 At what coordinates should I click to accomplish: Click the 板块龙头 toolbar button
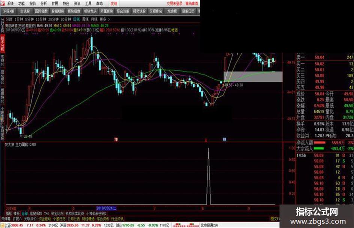(90, 11)
